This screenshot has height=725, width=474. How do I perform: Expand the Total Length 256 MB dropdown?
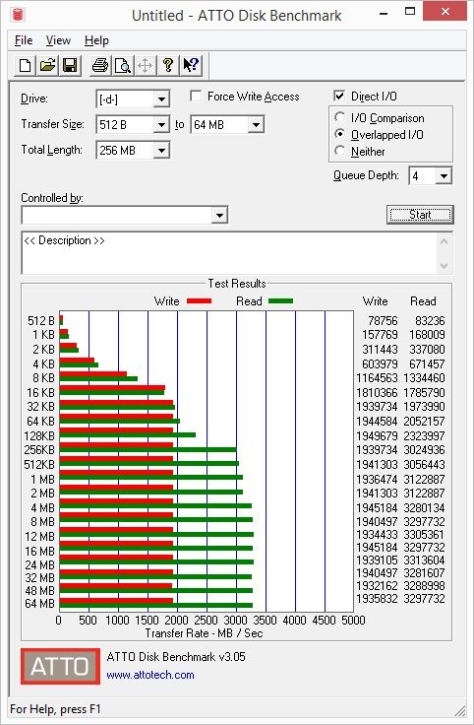pyautogui.click(x=161, y=151)
